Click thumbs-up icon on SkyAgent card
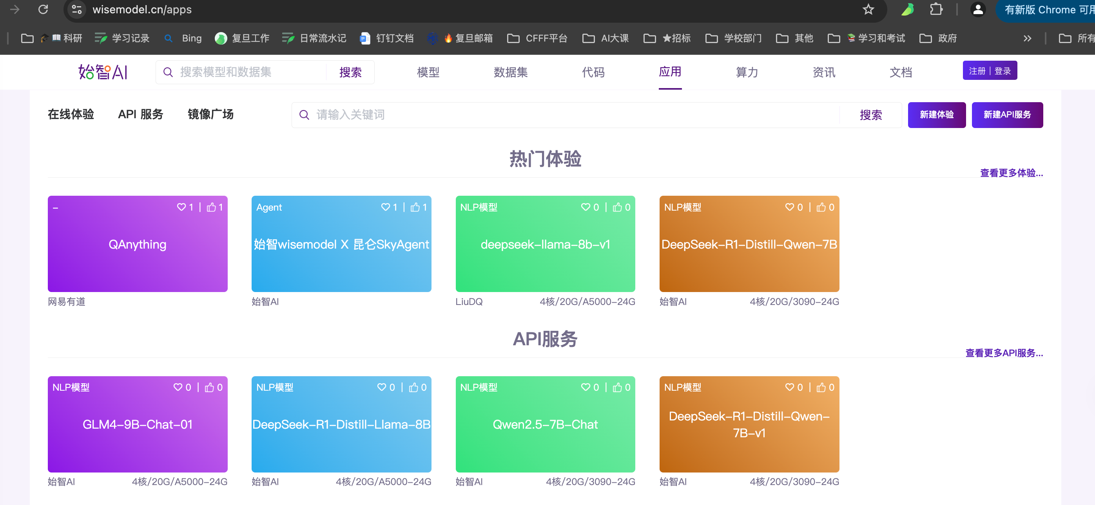This screenshot has height=505, width=1095. (x=415, y=207)
